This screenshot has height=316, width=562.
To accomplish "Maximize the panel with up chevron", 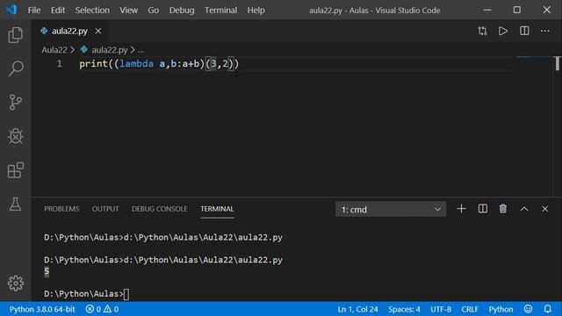I will click(524, 209).
